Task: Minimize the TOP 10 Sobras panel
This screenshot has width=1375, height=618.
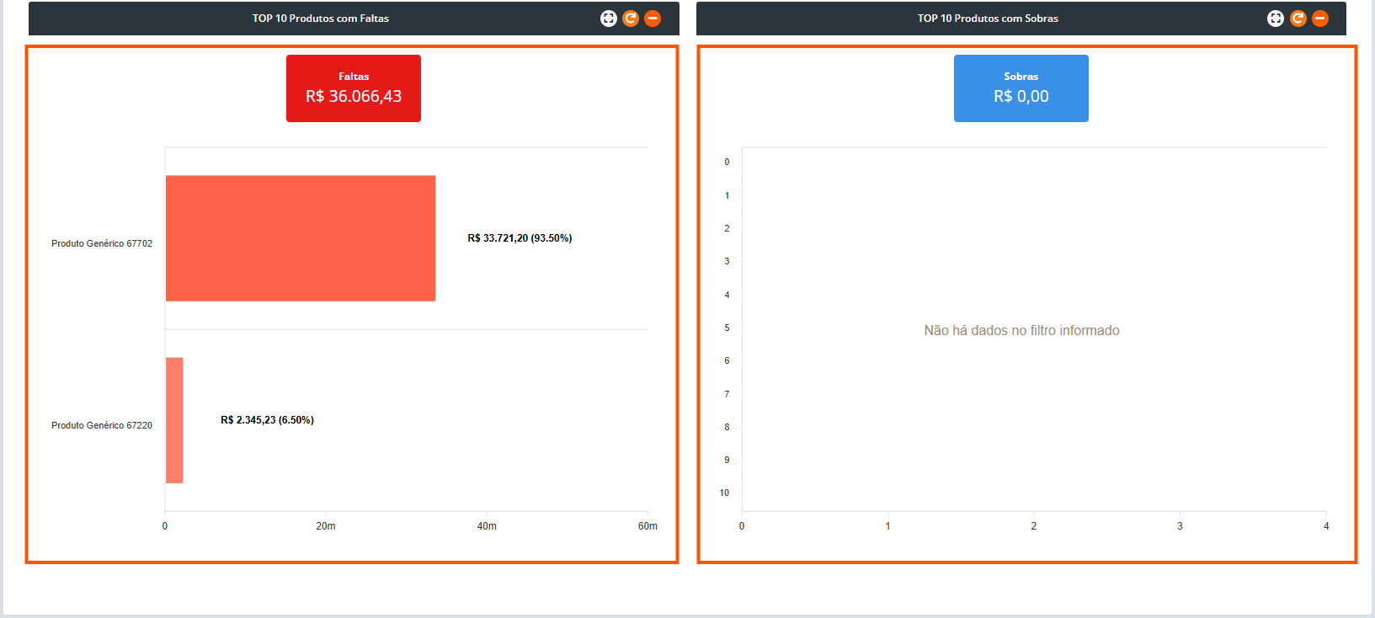Action: (x=1320, y=19)
